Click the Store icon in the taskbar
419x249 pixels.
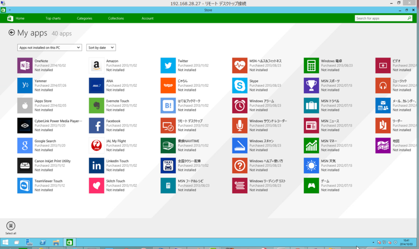coord(70,242)
